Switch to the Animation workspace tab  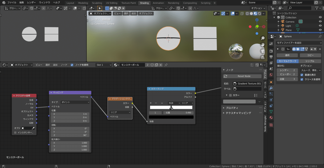coord(158,3)
